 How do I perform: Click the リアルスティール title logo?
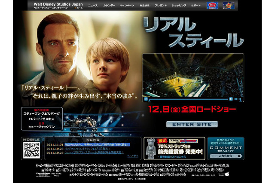pos(194,33)
